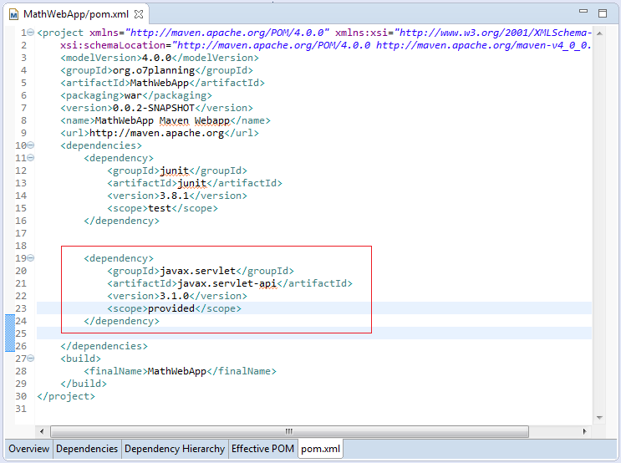Click line number 31 in the gutter
This screenshot has width=621, height=463.
21,409
